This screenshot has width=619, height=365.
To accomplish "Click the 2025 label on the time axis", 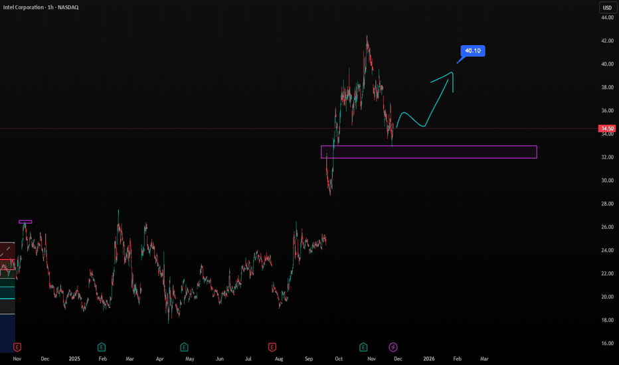I will pos(74,358).
